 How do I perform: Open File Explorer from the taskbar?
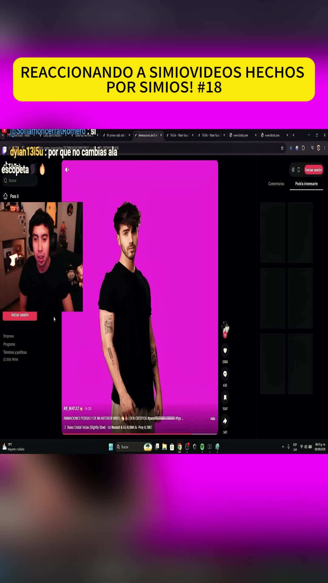[164, 447]
